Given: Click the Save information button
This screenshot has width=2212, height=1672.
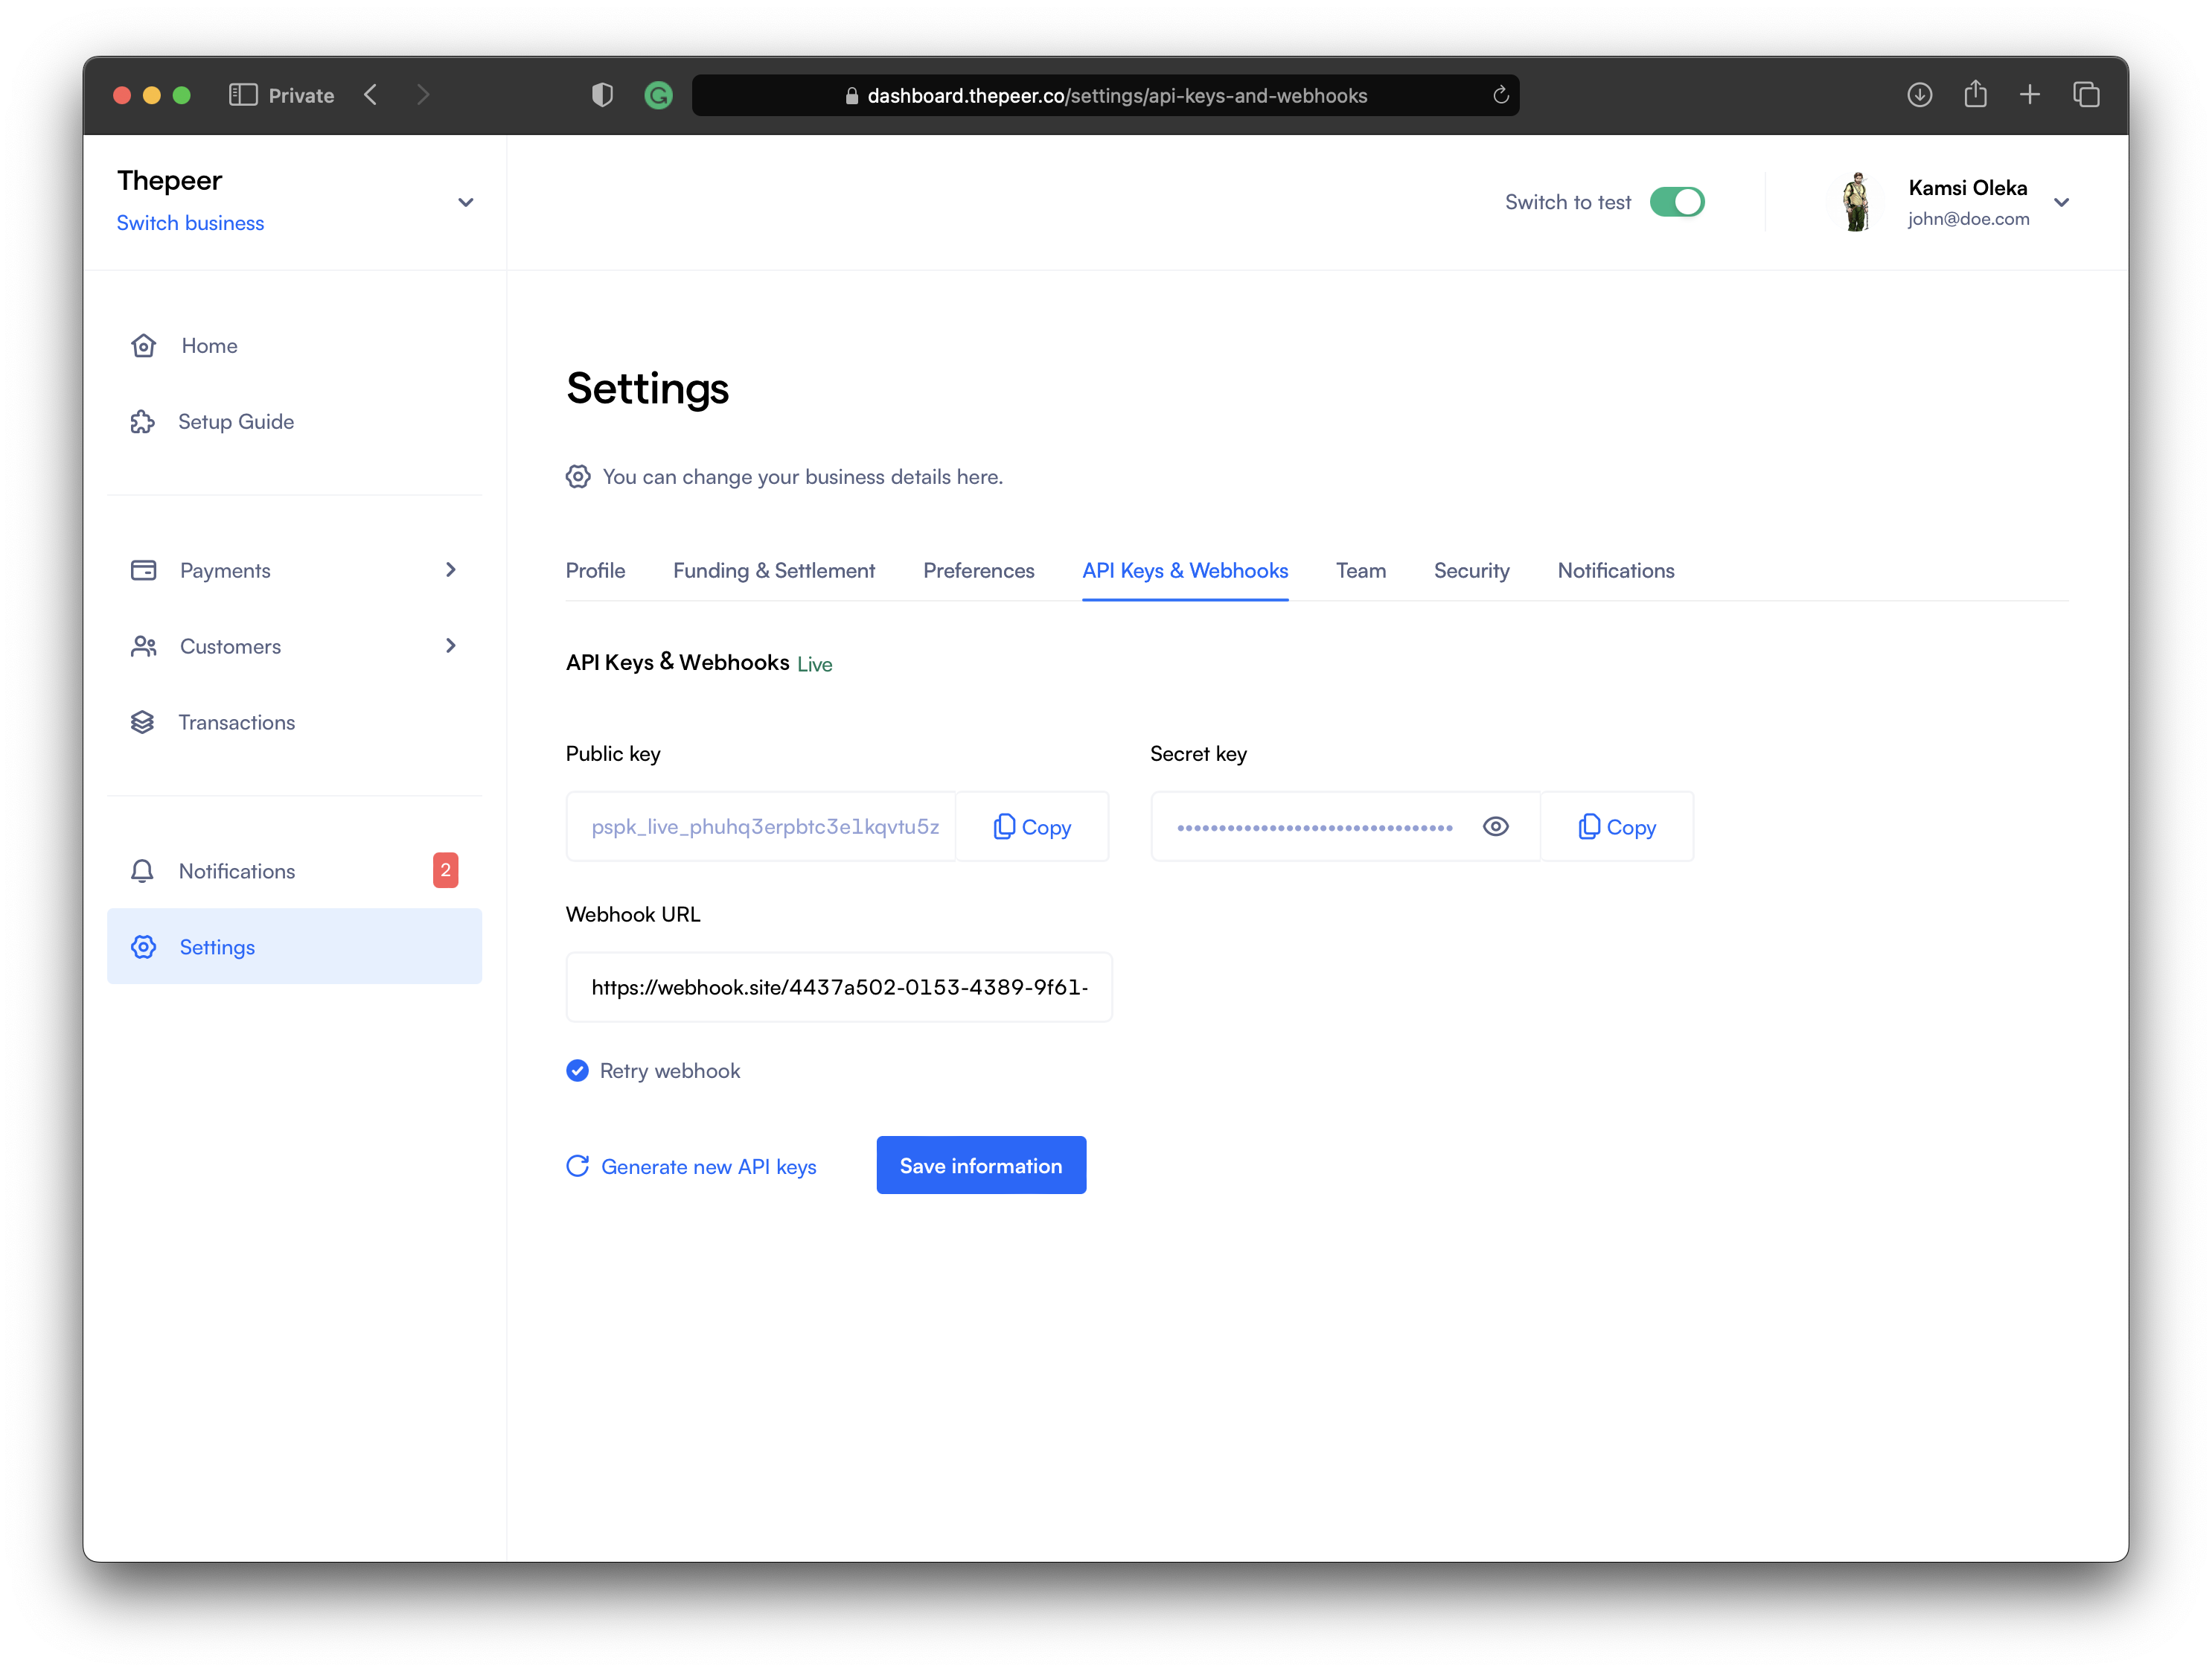Looking at the screenshot, I should coord(981,1165).
